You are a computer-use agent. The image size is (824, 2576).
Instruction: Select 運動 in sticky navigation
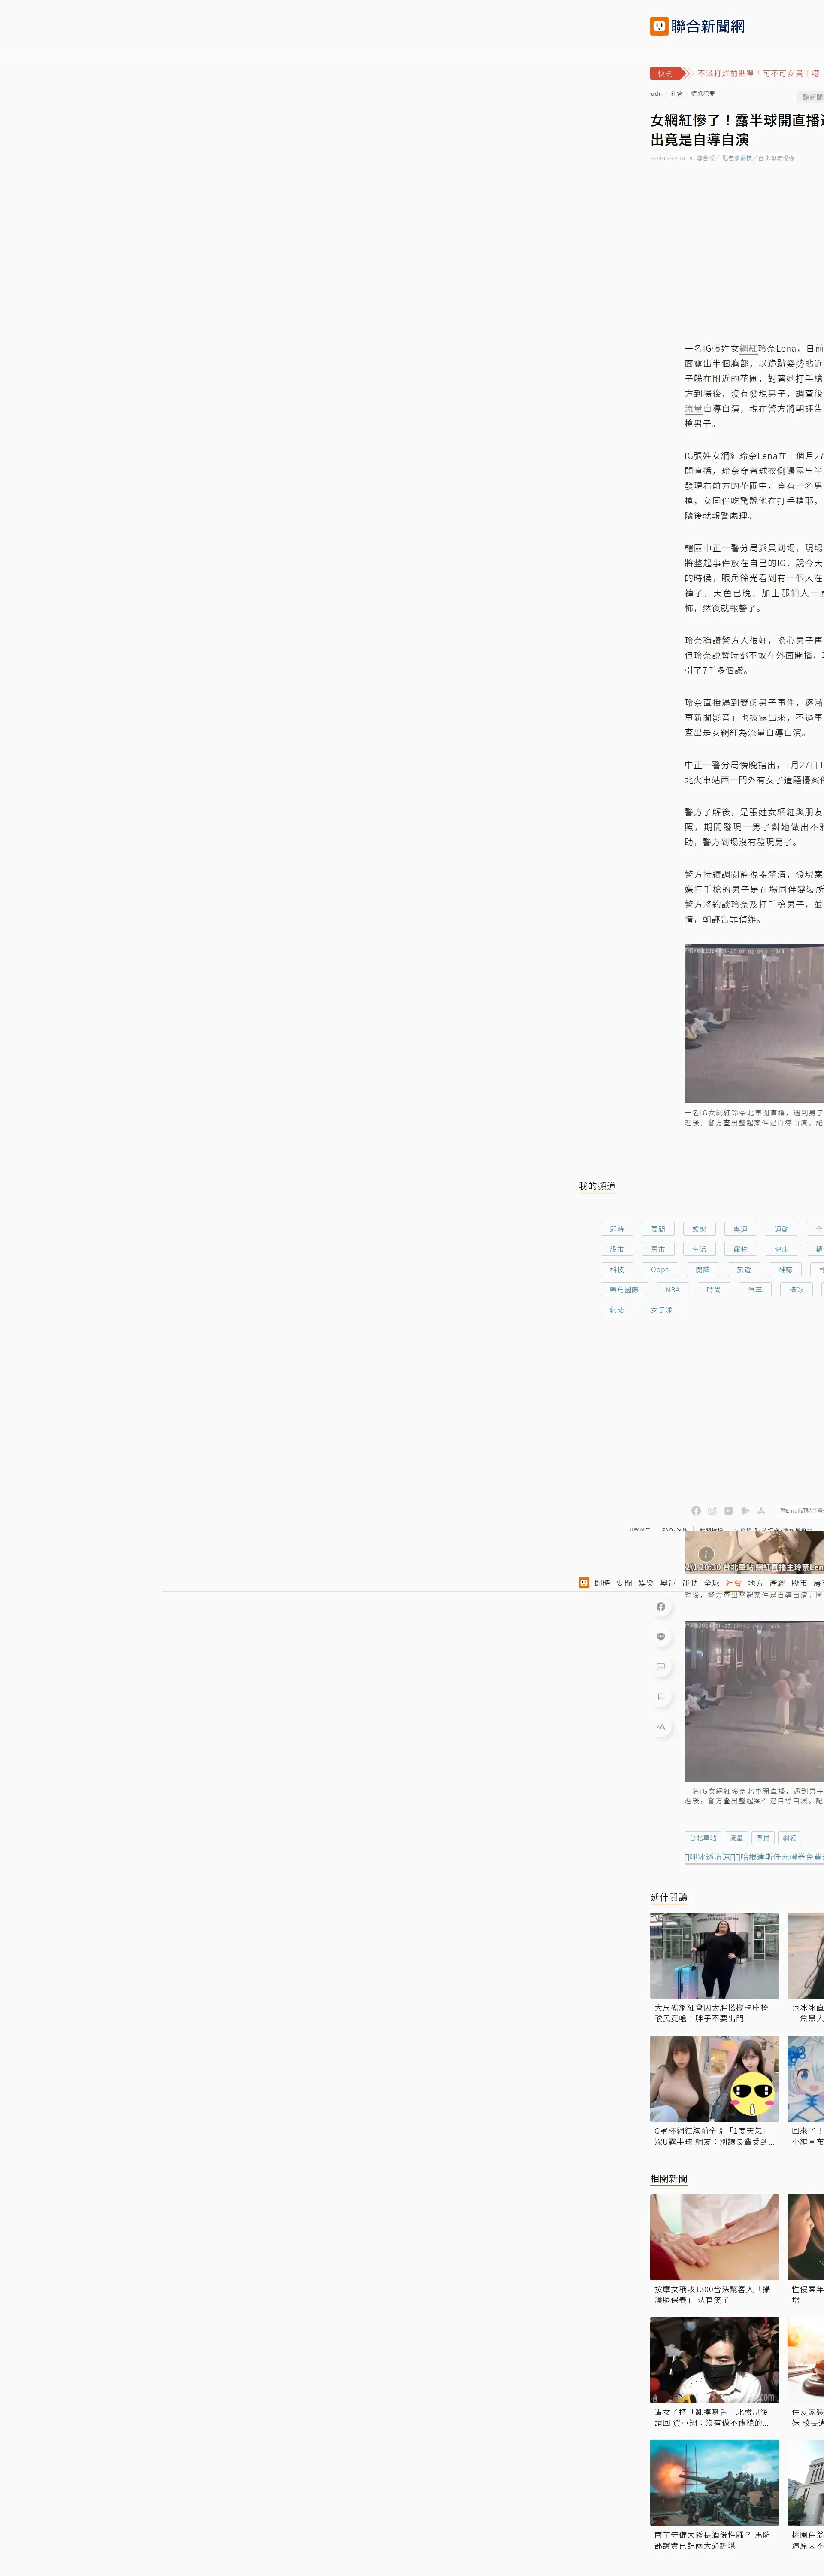point(690,1583)
